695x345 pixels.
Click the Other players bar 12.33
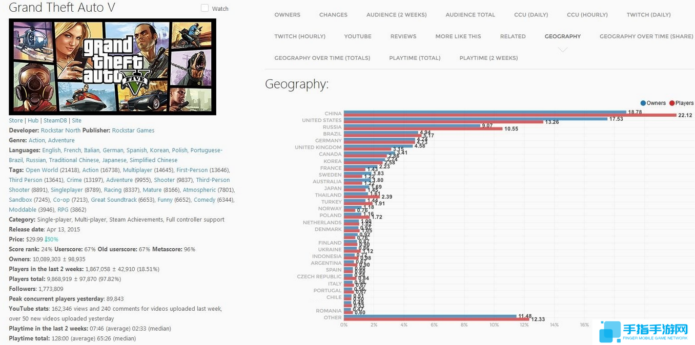436,319
